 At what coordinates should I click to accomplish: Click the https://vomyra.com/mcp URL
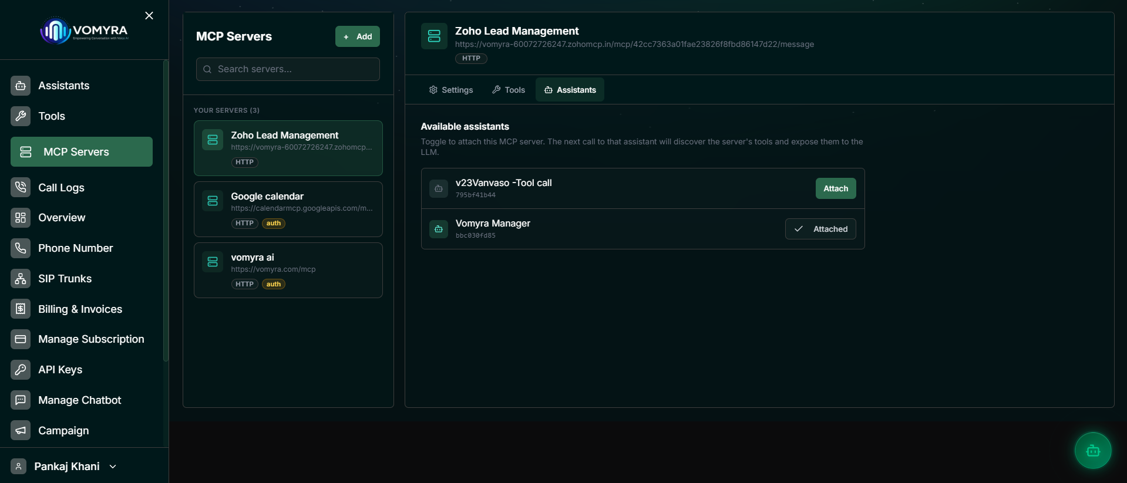click(273, 269)
